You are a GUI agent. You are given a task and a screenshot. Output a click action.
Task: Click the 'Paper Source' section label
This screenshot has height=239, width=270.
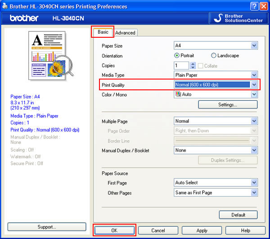pos(115,173)
